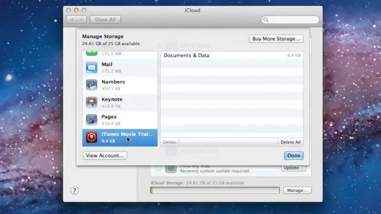Click Buy More Storage button
Image resolution: width=381 pixels, height=214 pixels.
(276, 39)
